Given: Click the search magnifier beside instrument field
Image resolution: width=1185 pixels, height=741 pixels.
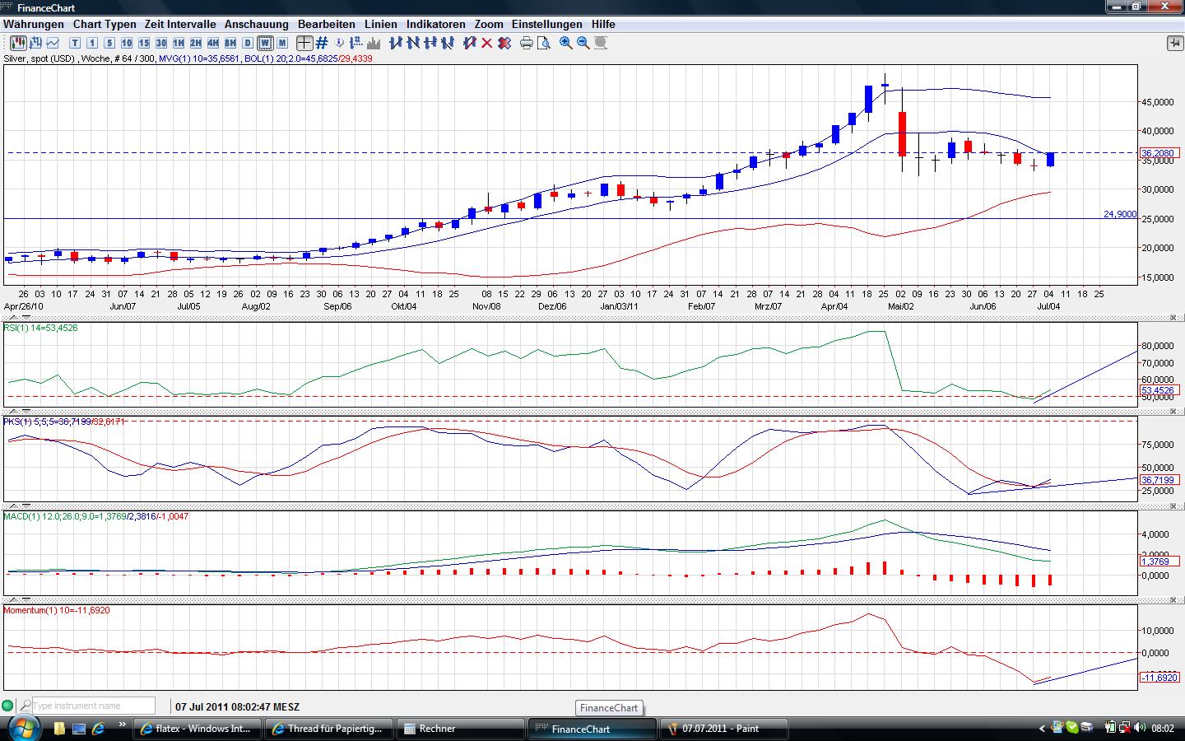Looking at the screenshot, I should coord(25,706).
